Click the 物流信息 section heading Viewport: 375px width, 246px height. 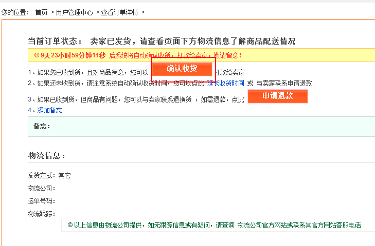pos(46,155)
